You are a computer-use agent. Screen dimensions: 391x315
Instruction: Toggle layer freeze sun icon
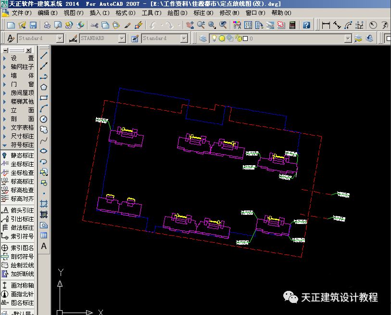click(222, 38)
